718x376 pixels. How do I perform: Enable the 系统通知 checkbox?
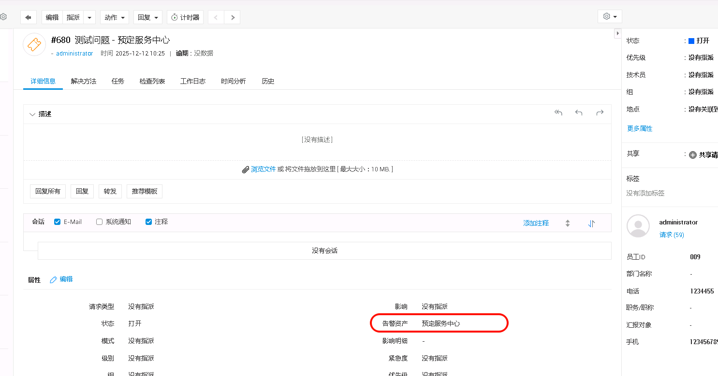[100, 222]
